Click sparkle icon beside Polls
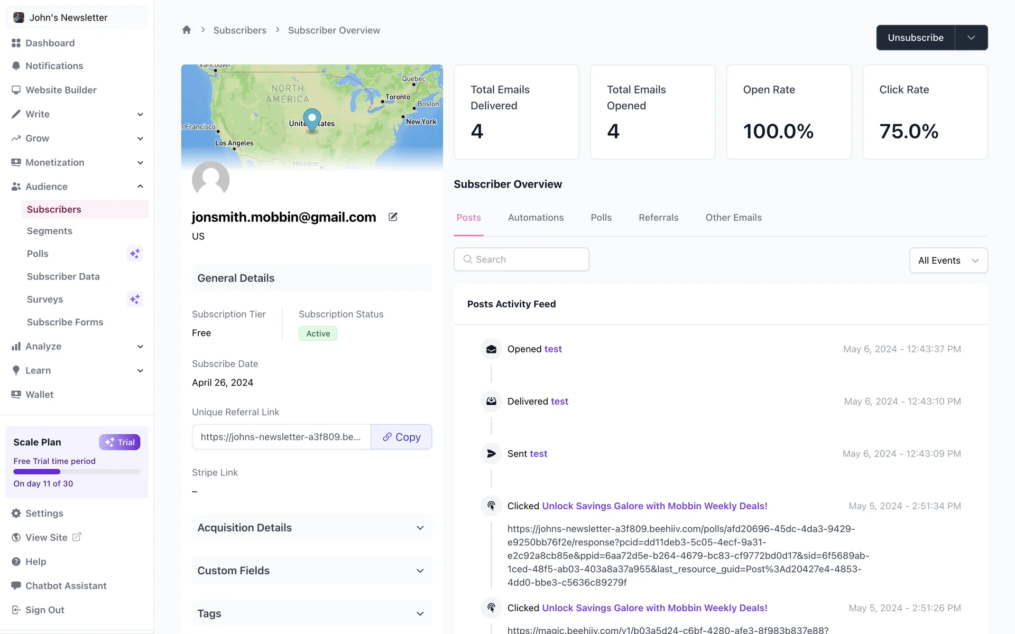Image resolution: width=1015 pixels, height=634 pixels. [x=135, y=254]
